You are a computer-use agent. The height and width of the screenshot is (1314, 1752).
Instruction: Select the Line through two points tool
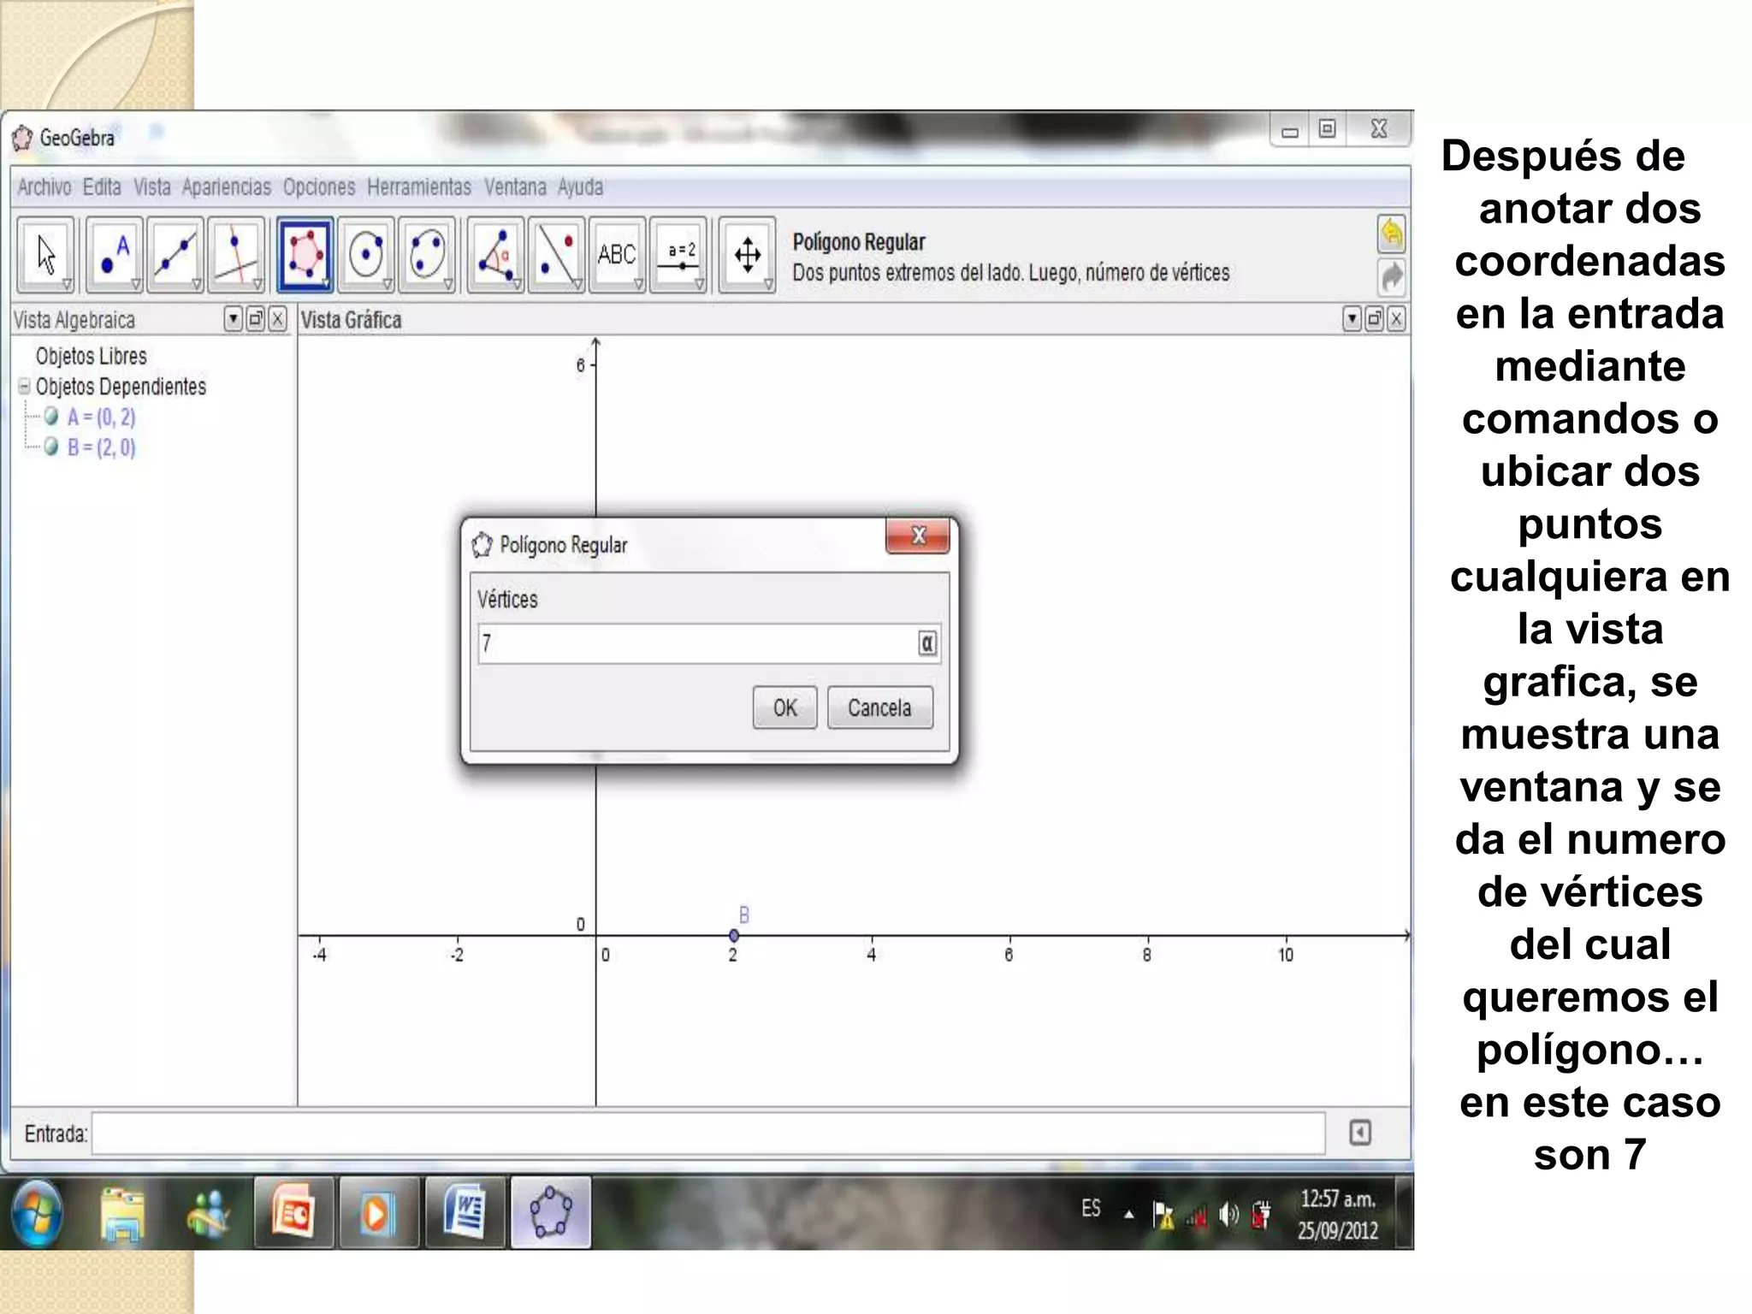(x=175, y=254)
